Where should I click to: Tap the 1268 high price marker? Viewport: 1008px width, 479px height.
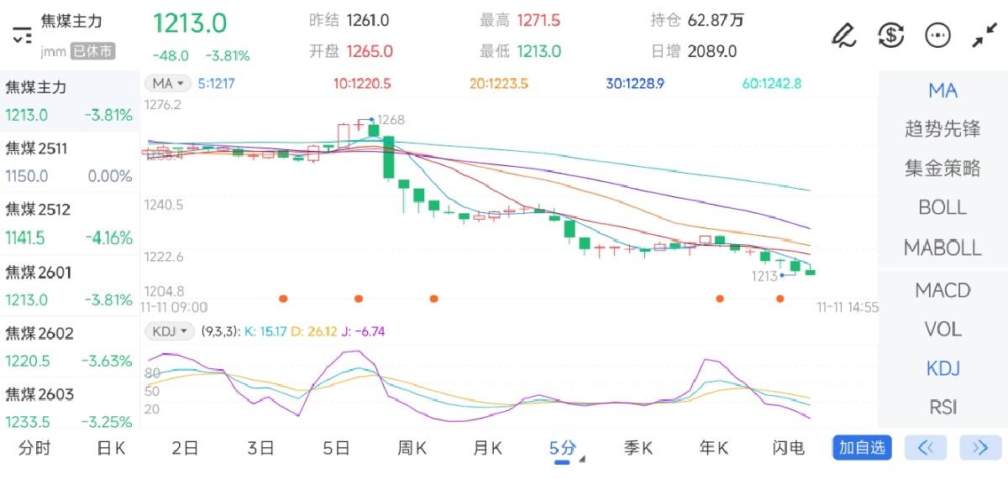[x=391, y=120]
